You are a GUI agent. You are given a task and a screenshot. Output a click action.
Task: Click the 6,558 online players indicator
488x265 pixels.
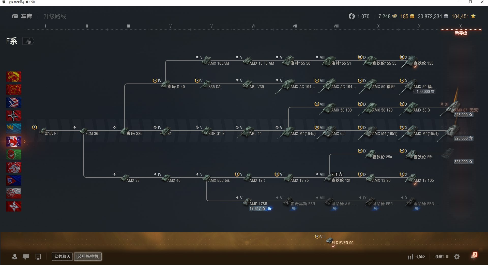[x=417, y=257]
